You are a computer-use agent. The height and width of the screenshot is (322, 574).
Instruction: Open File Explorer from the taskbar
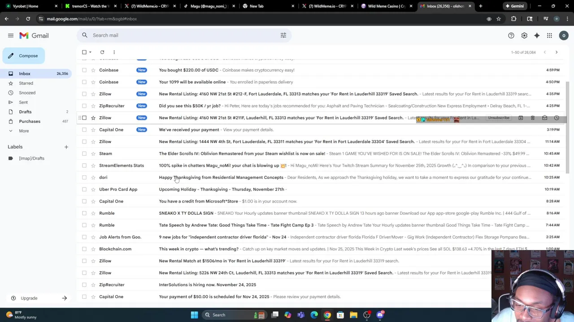[353, 315]
